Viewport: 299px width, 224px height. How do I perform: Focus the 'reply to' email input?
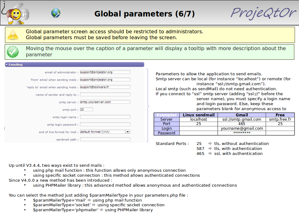coord(105,87)
